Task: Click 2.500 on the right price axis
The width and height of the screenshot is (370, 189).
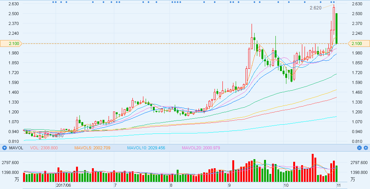Action: [x=356, y=14]
